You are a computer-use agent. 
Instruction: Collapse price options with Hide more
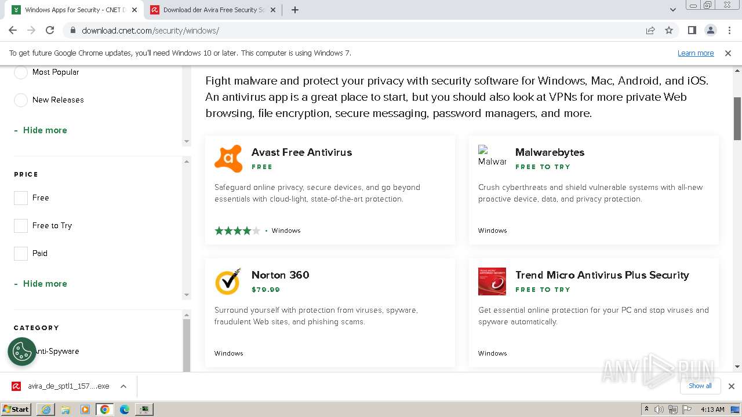41,284
